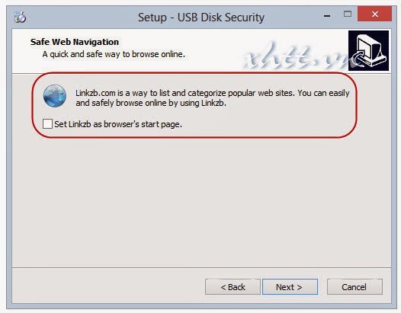Close the USB Disk Security setup
This screenshot has width=401, height=313.
[x=374, y=14]
